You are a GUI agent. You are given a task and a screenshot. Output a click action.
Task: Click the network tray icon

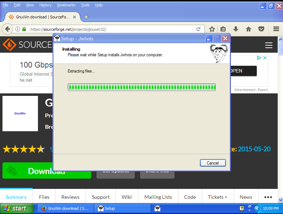pos(249,207)
